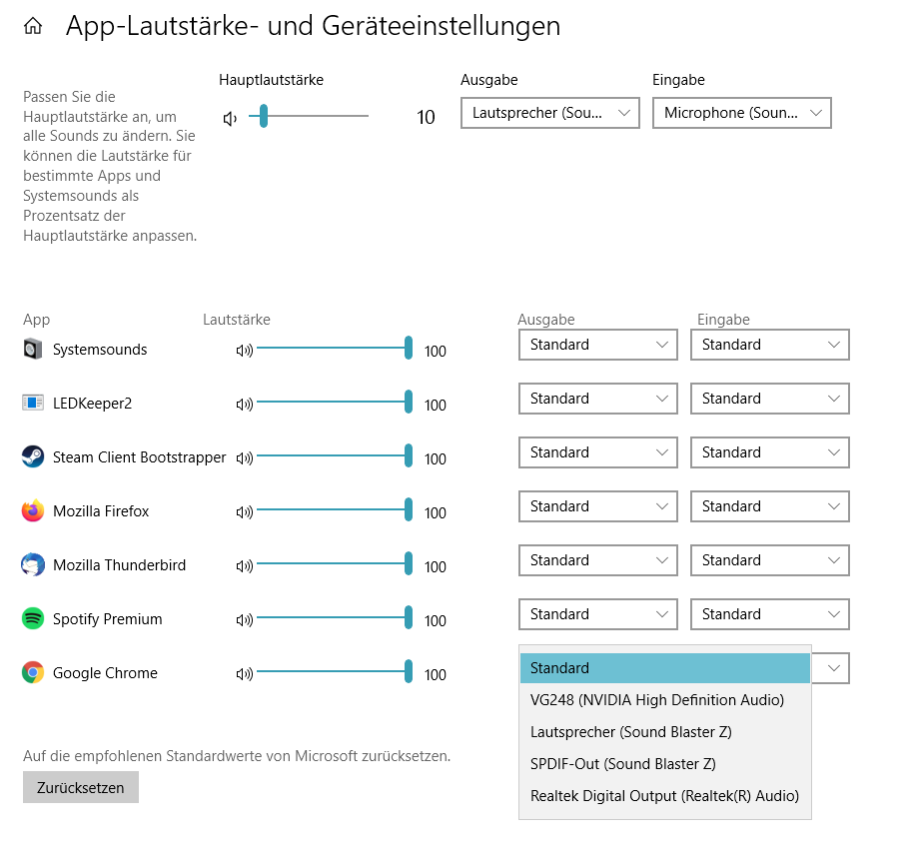Click the master volume value 10
Viewport: 916px width, 868px height.
(426, 118)
